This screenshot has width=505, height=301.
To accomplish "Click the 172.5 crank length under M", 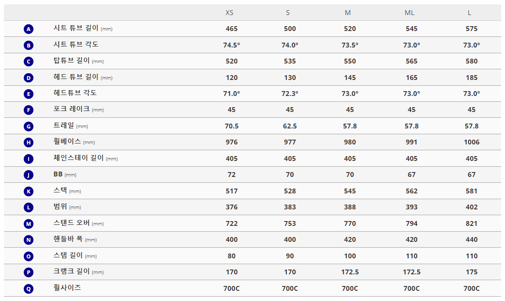I will (350, 272).
